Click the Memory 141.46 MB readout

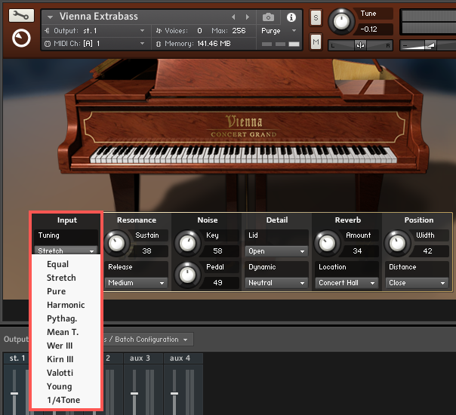[214, 44]
